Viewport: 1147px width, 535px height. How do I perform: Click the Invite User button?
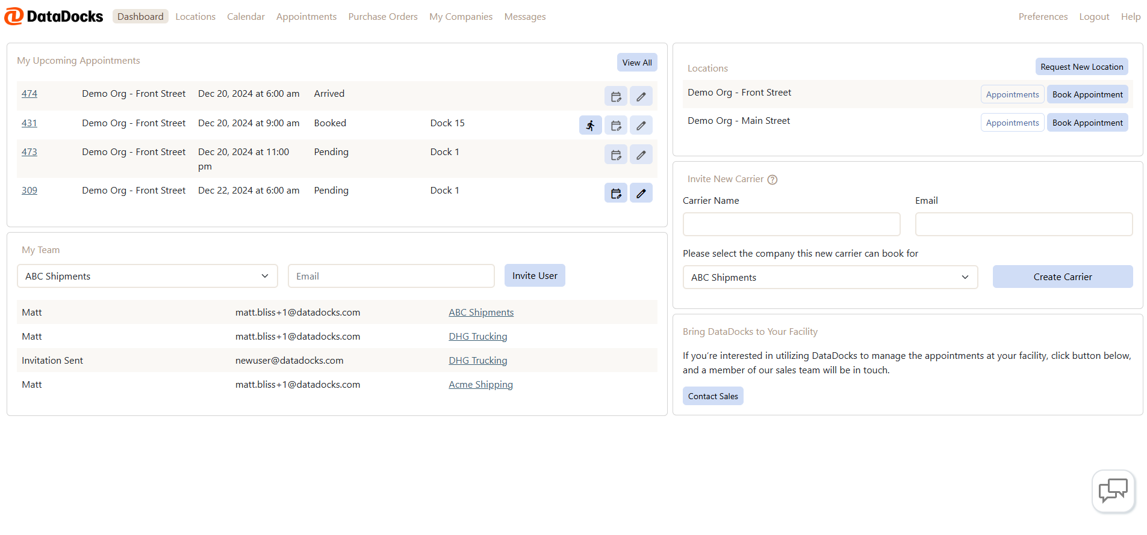point(535,275)
